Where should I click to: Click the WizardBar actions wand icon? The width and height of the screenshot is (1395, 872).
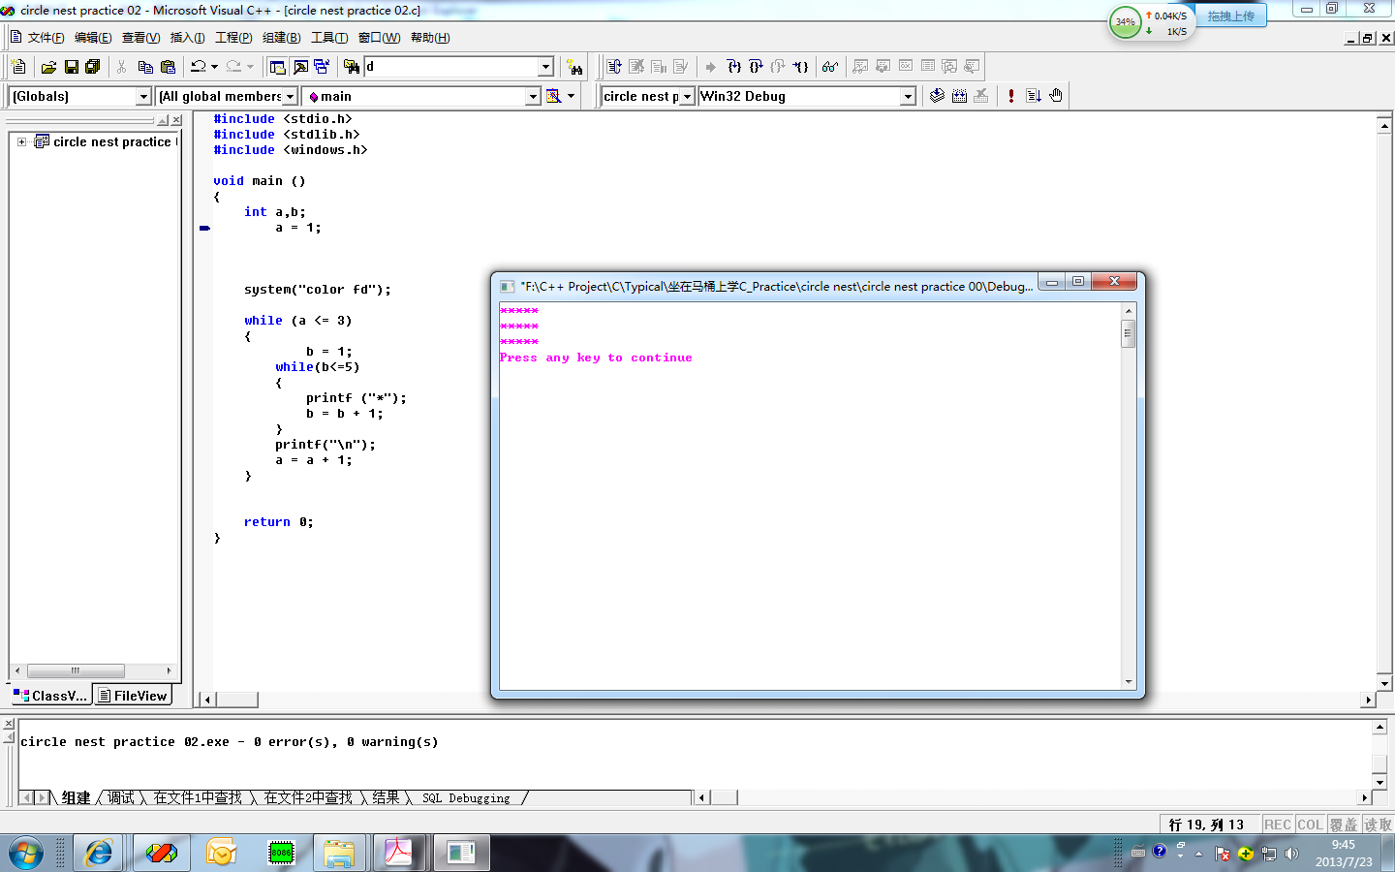pyautogui.click(x=554, y=96)
